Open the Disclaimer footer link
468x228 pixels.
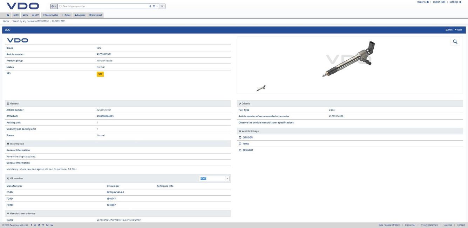point(410,225)
